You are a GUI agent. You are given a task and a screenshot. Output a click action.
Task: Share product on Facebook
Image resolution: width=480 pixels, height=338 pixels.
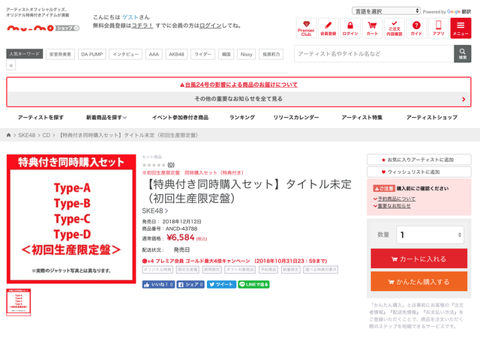pyautogui.click(x=190, y=285)
